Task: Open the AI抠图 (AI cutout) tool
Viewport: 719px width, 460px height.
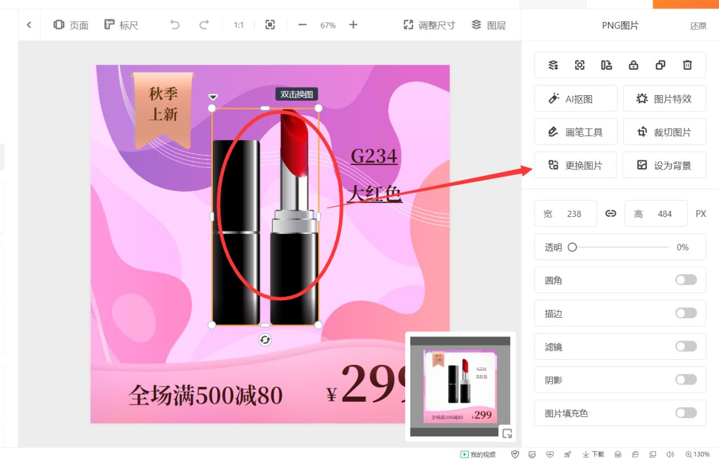Action: pos(575,98)
